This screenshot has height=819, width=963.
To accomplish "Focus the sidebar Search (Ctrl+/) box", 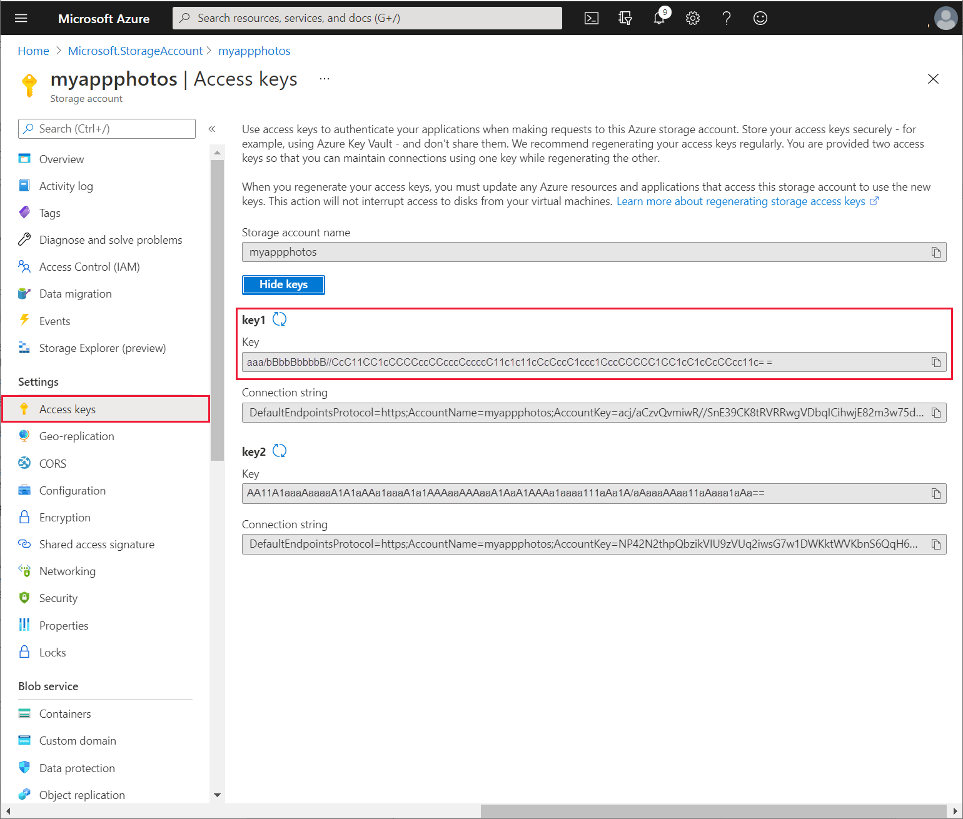I will pos(107,129).
